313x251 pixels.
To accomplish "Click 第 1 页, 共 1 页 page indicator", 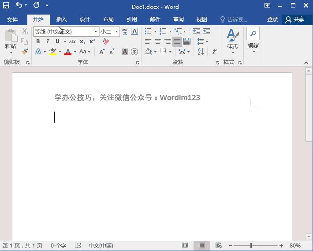I will [x=22, y=245].
